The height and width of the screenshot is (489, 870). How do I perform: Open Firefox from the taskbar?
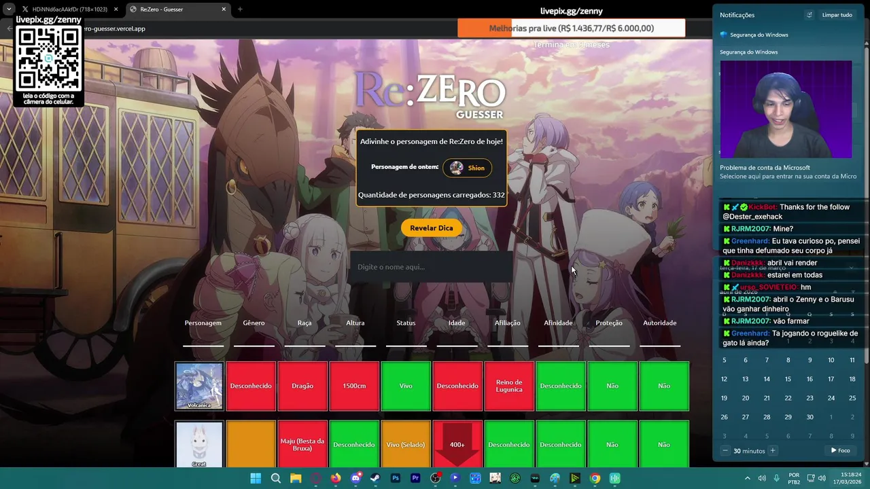coord(336,478)
